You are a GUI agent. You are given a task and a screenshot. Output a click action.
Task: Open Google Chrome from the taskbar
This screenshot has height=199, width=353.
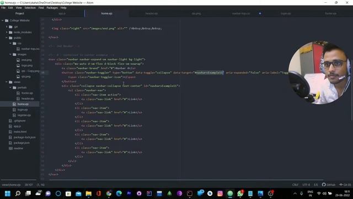pyautogui.click(x=109, y=193)
